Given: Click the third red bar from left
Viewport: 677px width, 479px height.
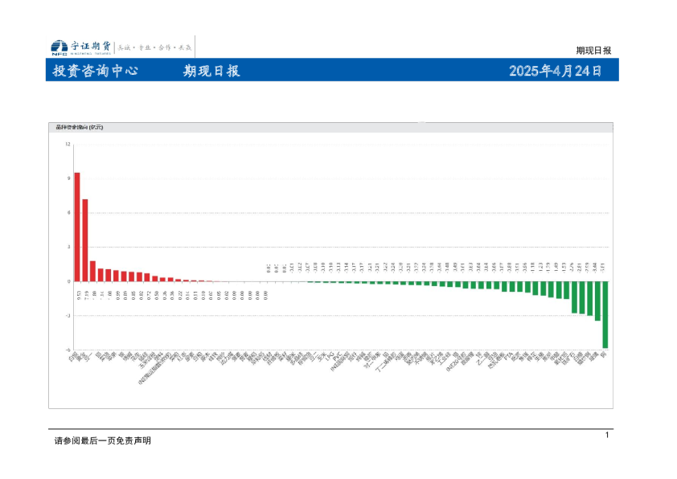Looking at the screenshot, I should pyautogui.click(x=93, y=271).
